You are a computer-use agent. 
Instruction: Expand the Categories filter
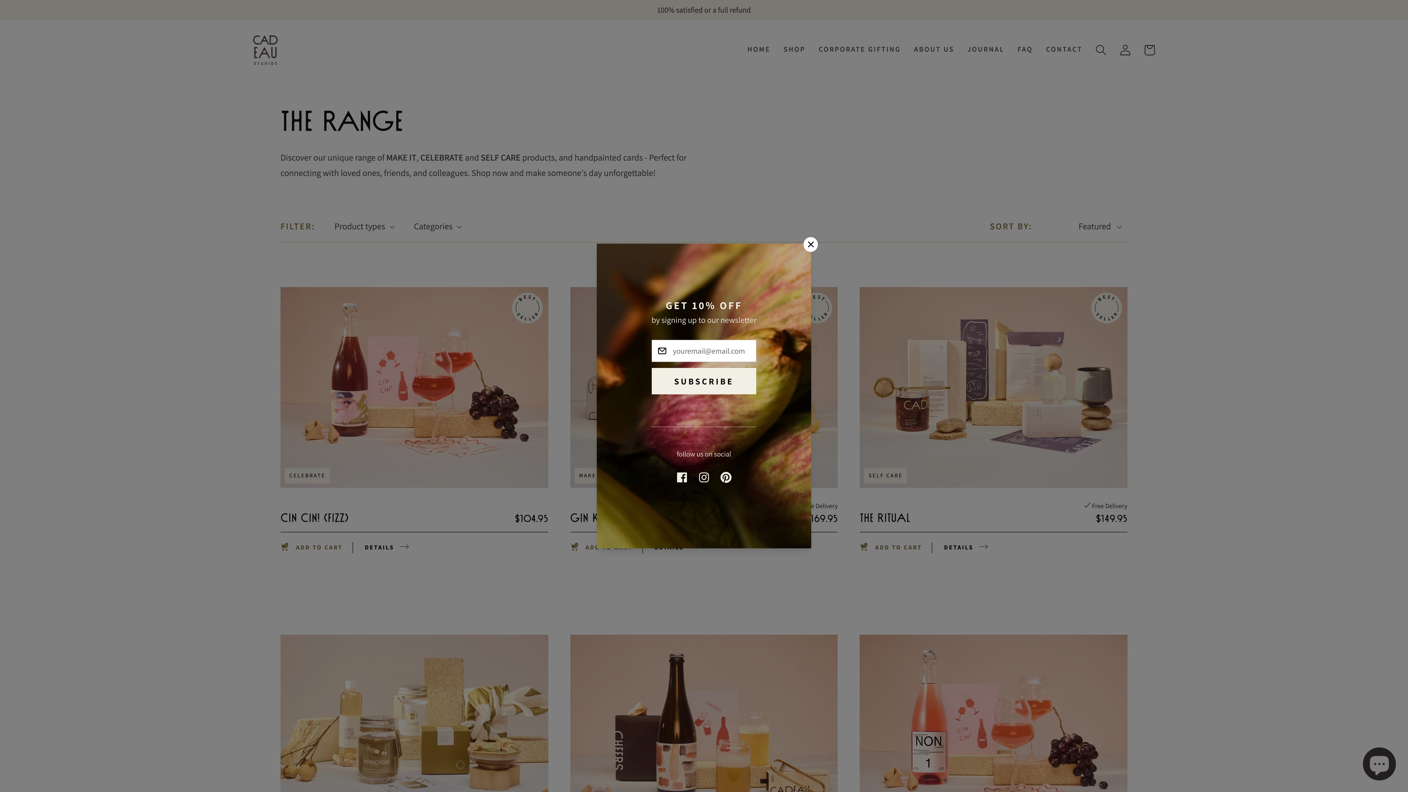(x=437, y=226)
